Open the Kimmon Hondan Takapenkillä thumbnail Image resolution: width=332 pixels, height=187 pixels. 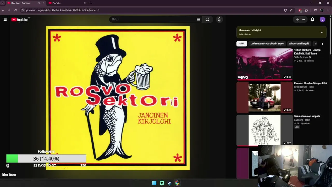[x=265, y=97]
